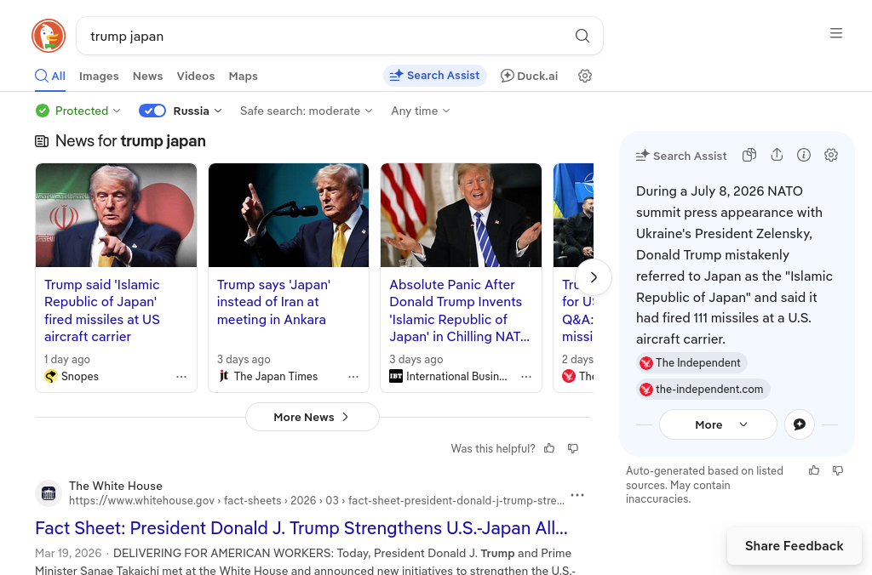
Task: Click the whitehouse.gov result URL
Action: click(x=317, y=500)
